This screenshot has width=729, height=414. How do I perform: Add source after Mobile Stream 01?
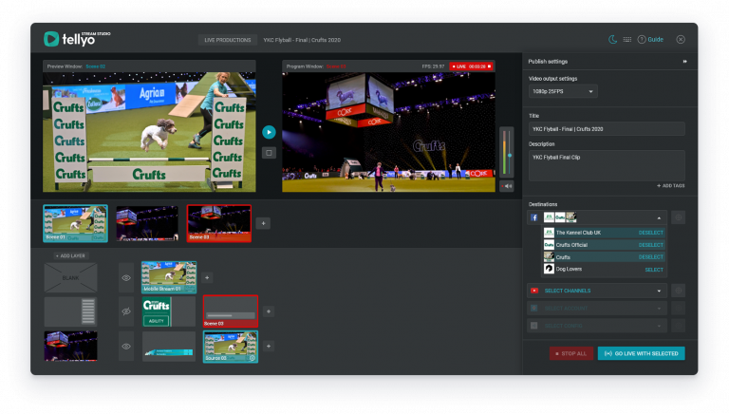pos(207,277)
